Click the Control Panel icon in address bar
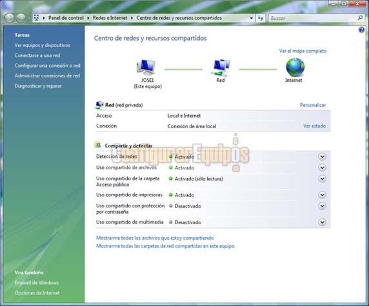 tap(37, 18)
